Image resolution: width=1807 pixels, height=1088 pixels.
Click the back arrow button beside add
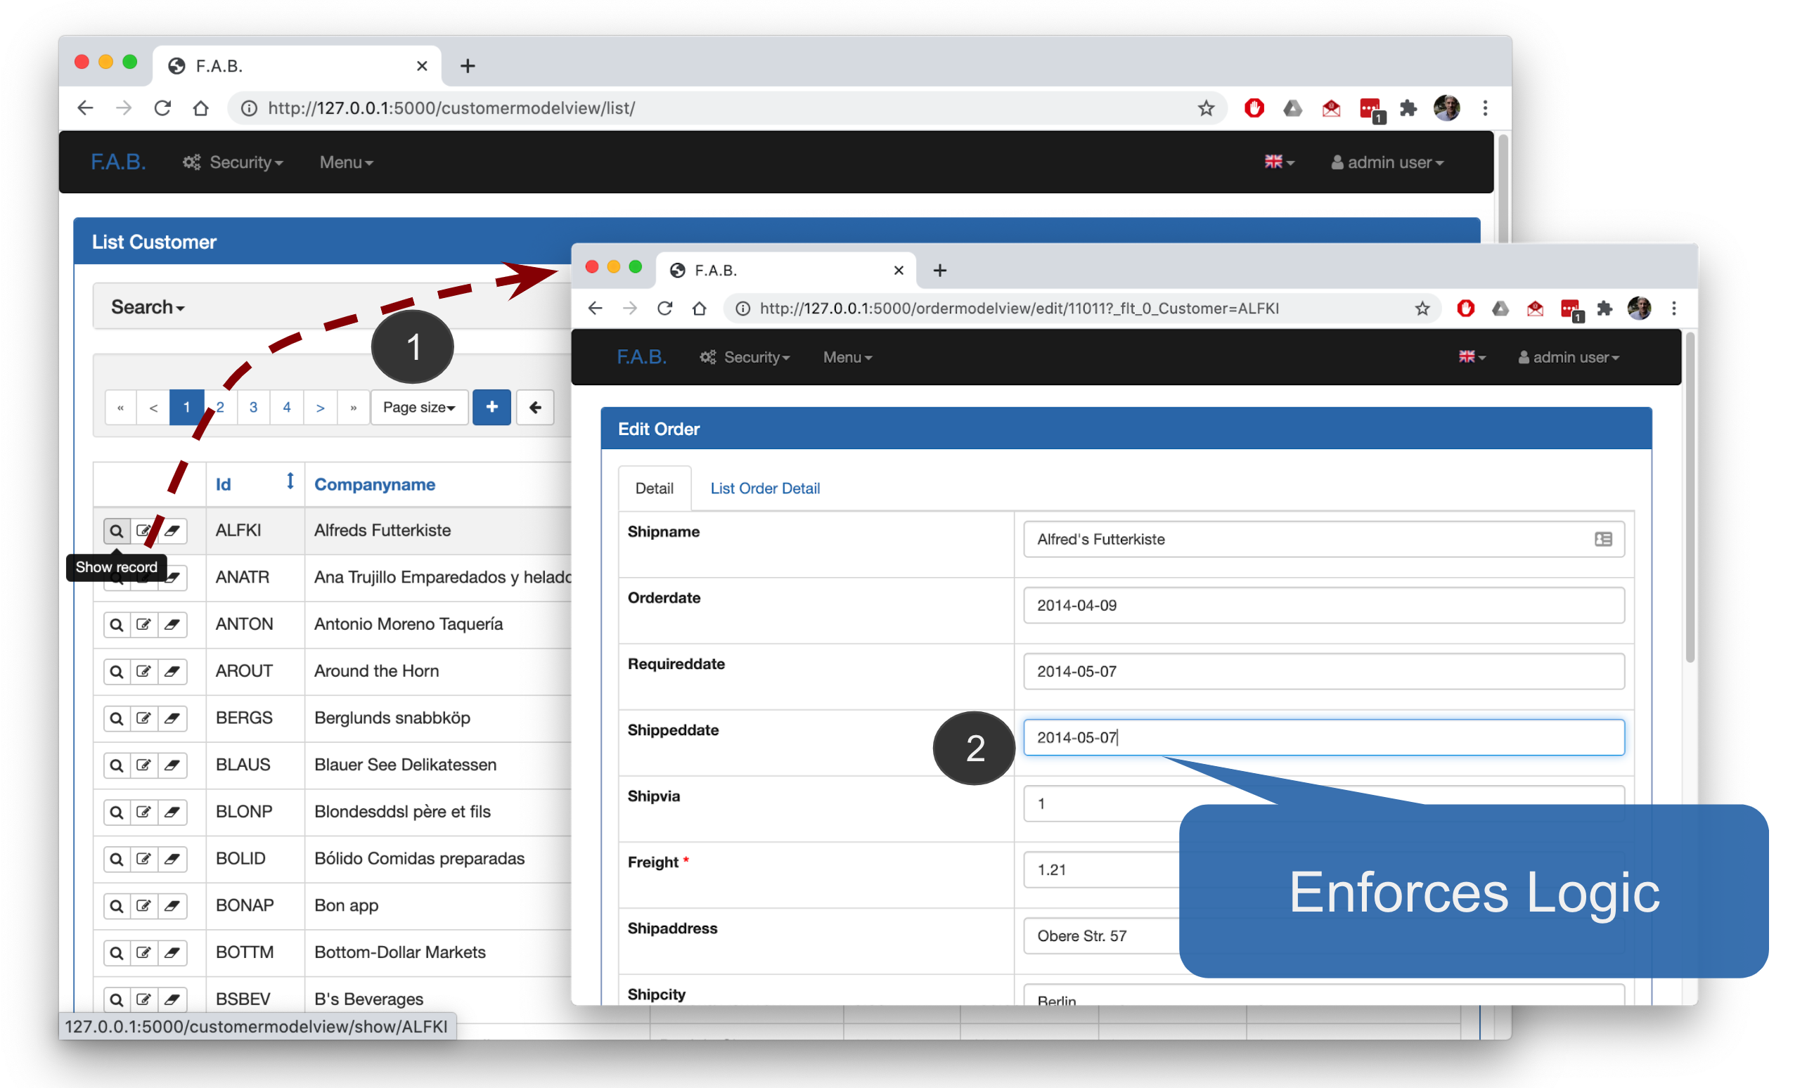click(535, 408)
